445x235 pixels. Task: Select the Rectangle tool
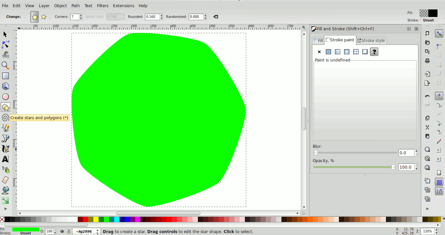(x=5, y=76)
